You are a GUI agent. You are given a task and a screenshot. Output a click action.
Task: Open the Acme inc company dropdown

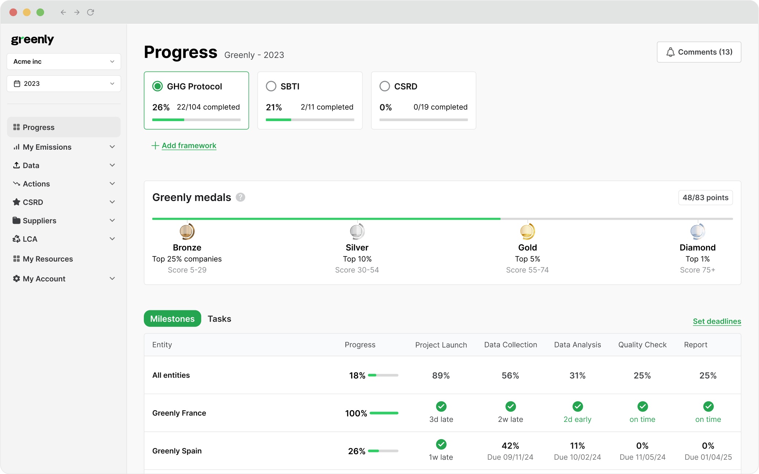point(64,62)
